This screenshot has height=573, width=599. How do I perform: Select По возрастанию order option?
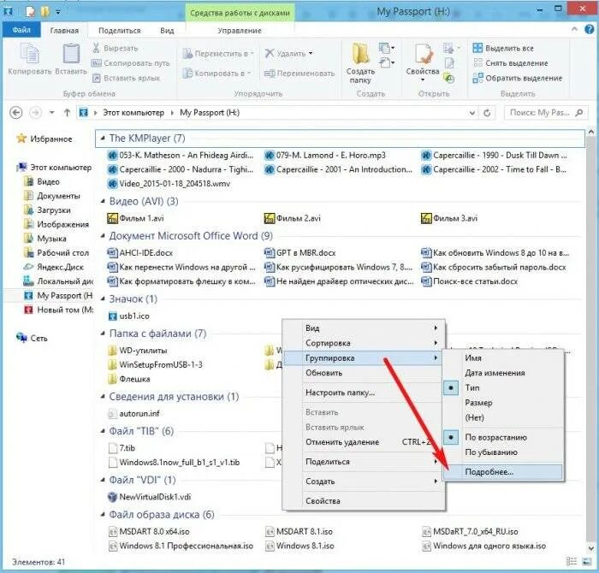click(503, 438)
